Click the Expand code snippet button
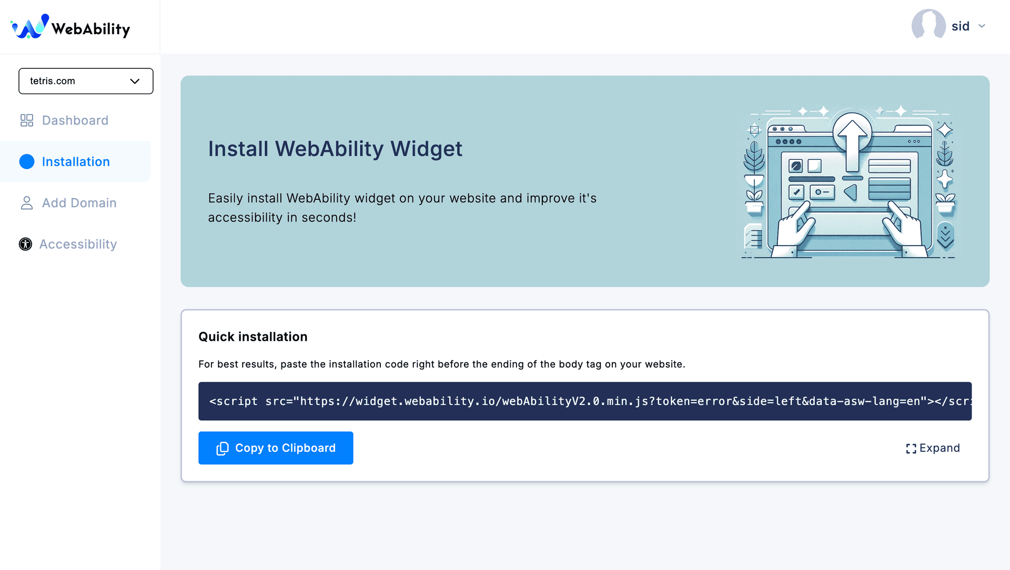 pos(933,448)
